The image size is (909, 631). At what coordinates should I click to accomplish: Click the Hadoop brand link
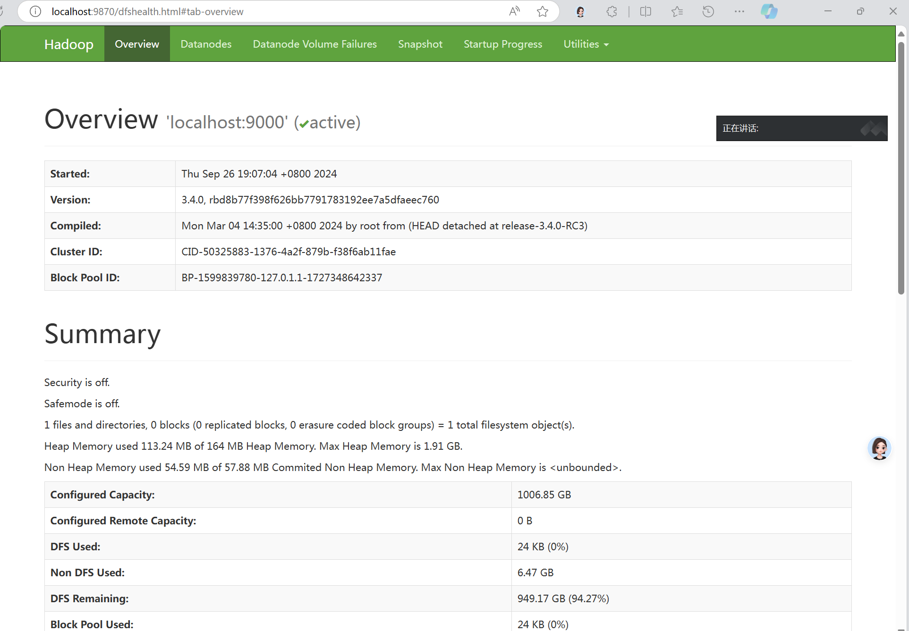pyautogui.click(x=69, y=44)
